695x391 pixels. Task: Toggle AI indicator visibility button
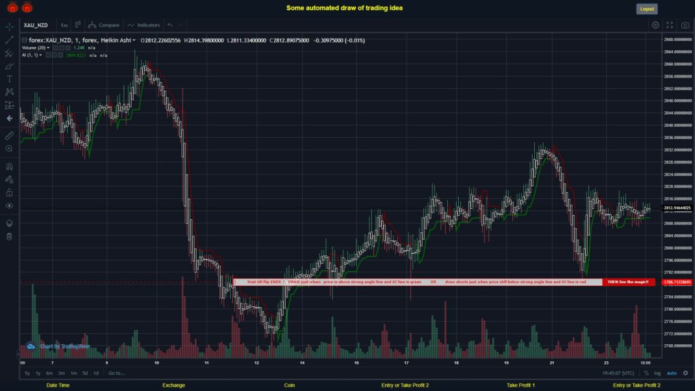[x=48, y=56]
